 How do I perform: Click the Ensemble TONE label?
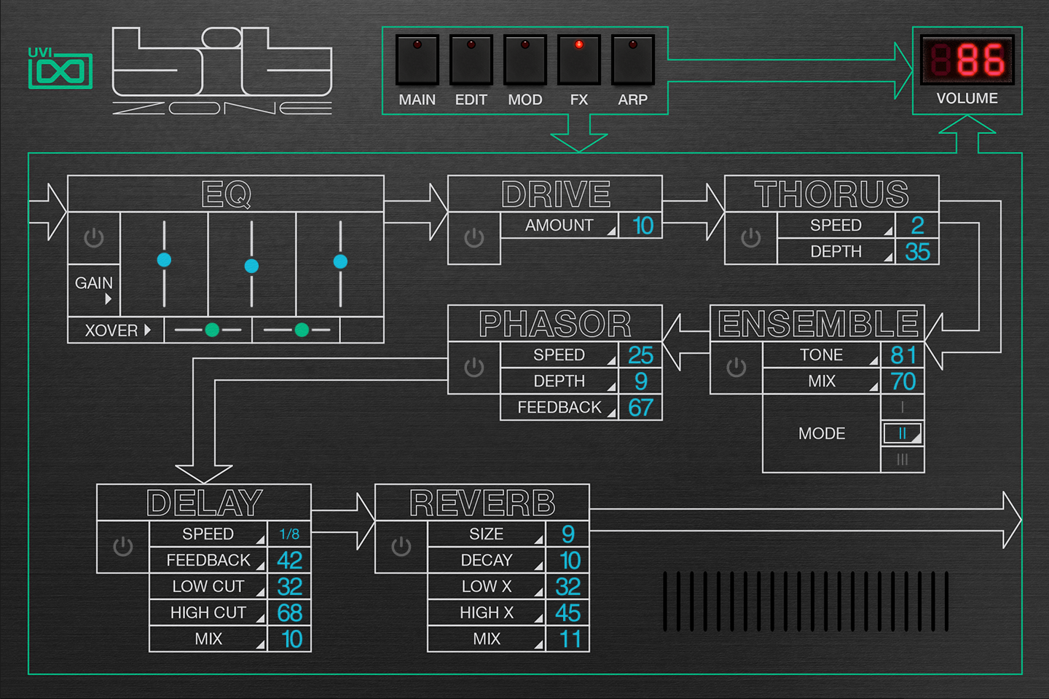pos(821,355)
